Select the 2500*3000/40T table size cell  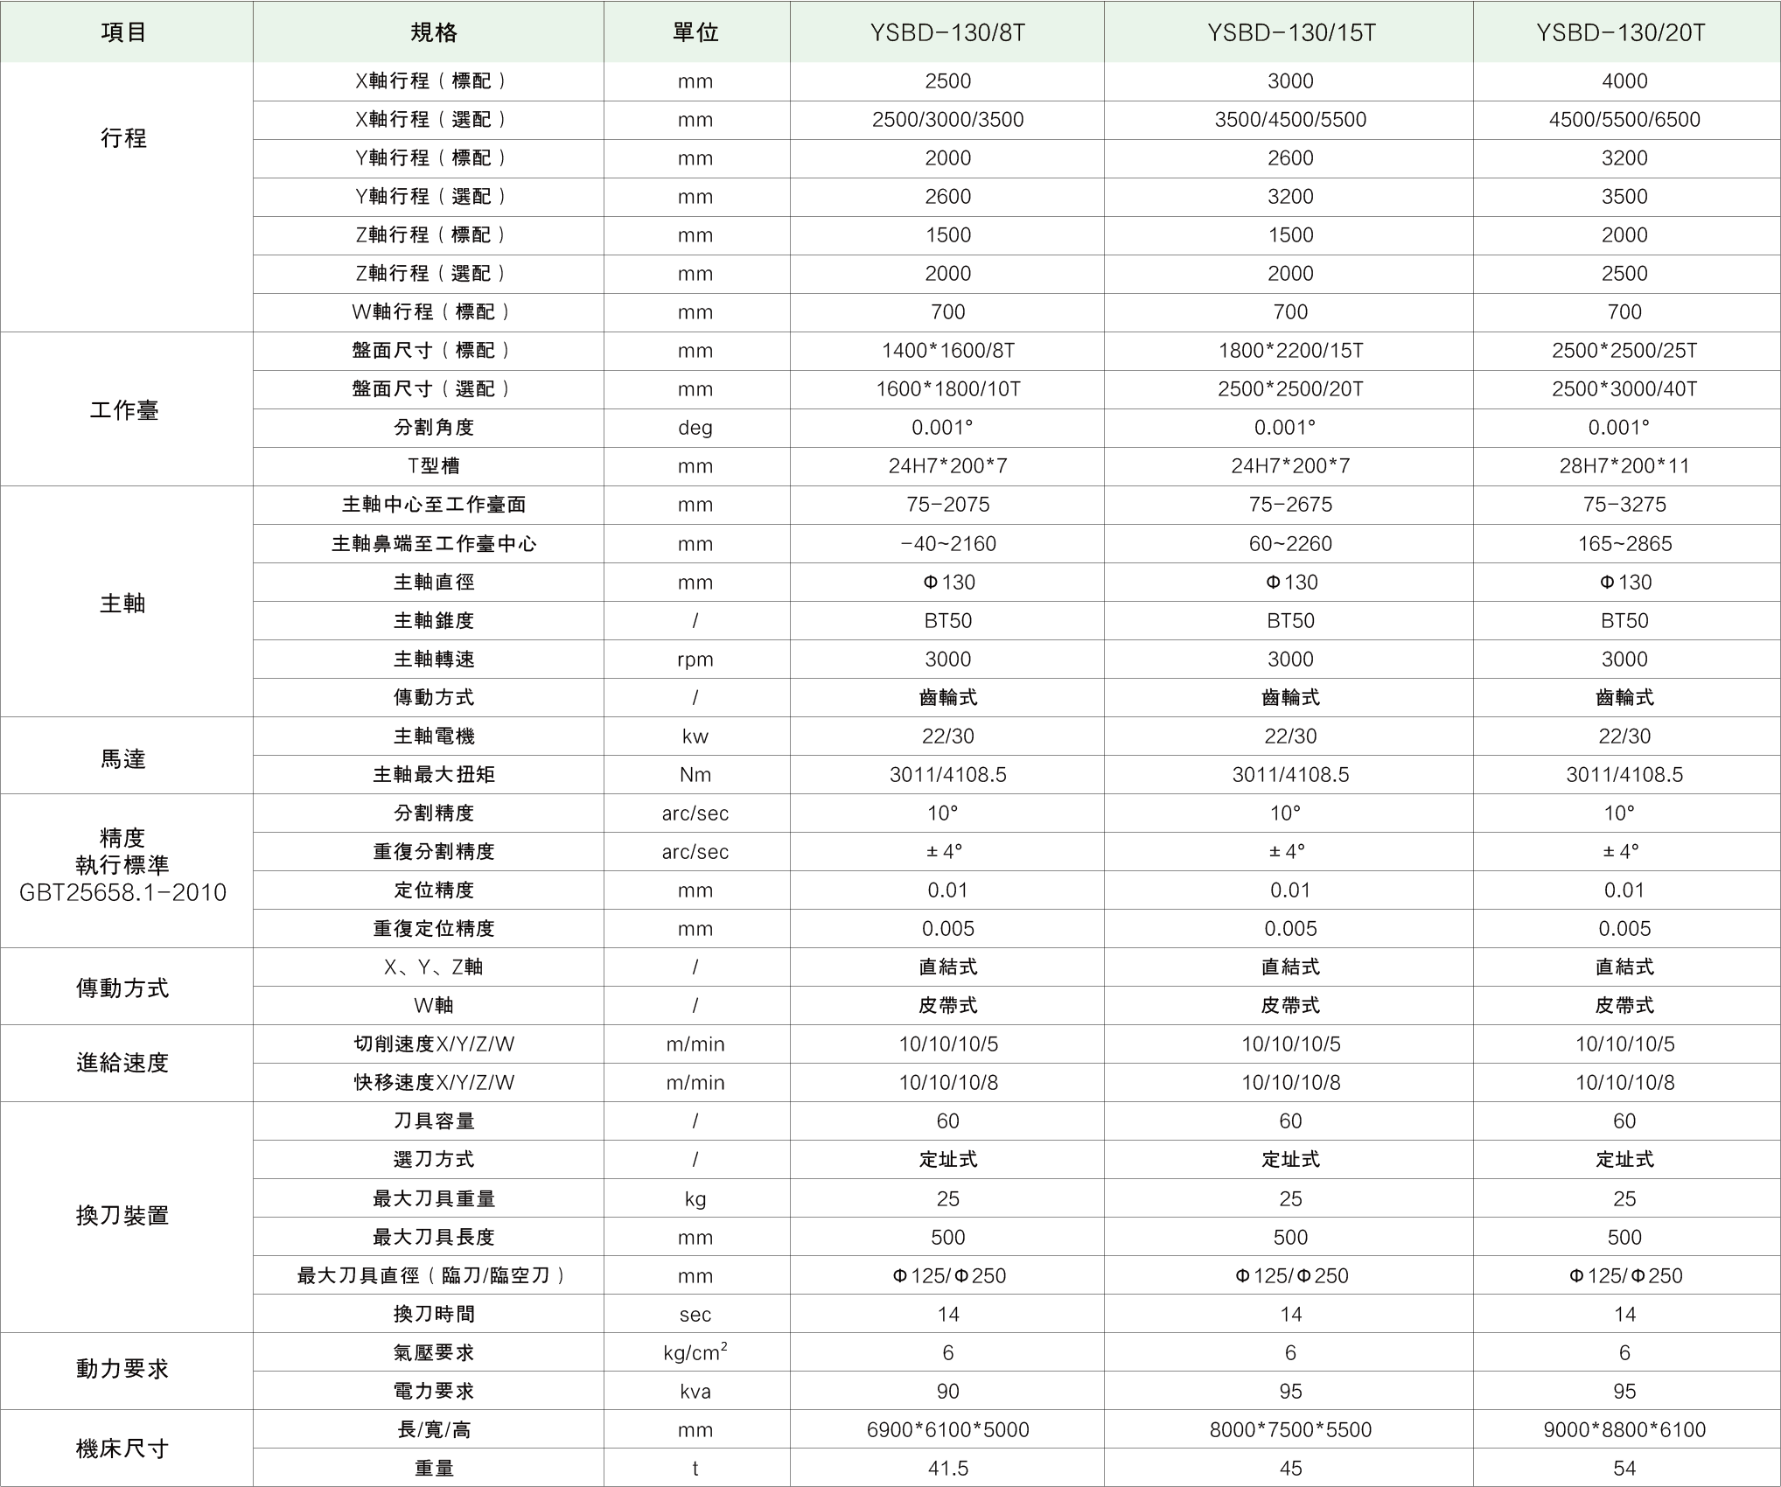(1624, 388)
